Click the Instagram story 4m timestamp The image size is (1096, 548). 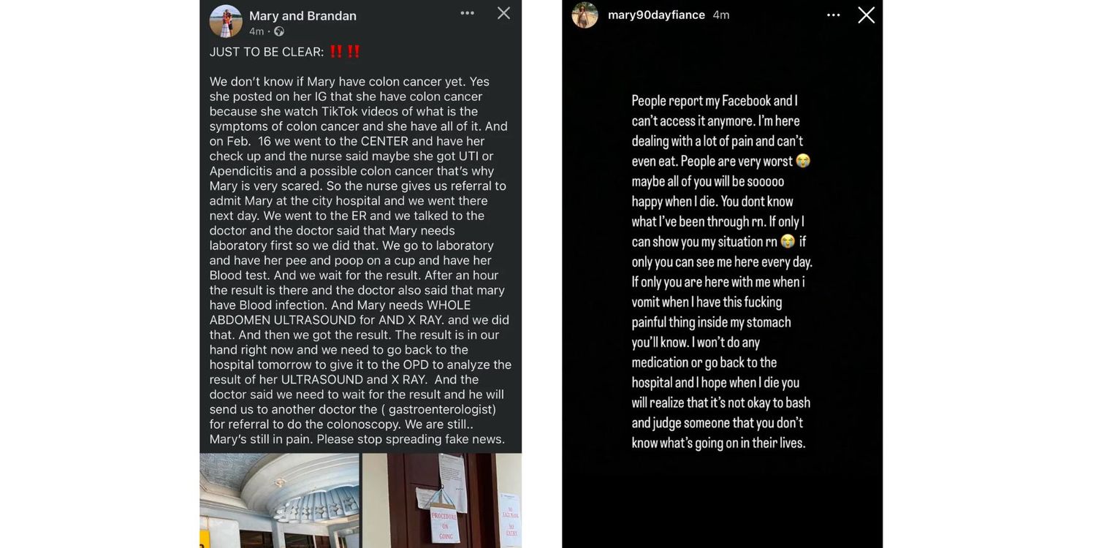pyautogui.click(x=720, y=15)
